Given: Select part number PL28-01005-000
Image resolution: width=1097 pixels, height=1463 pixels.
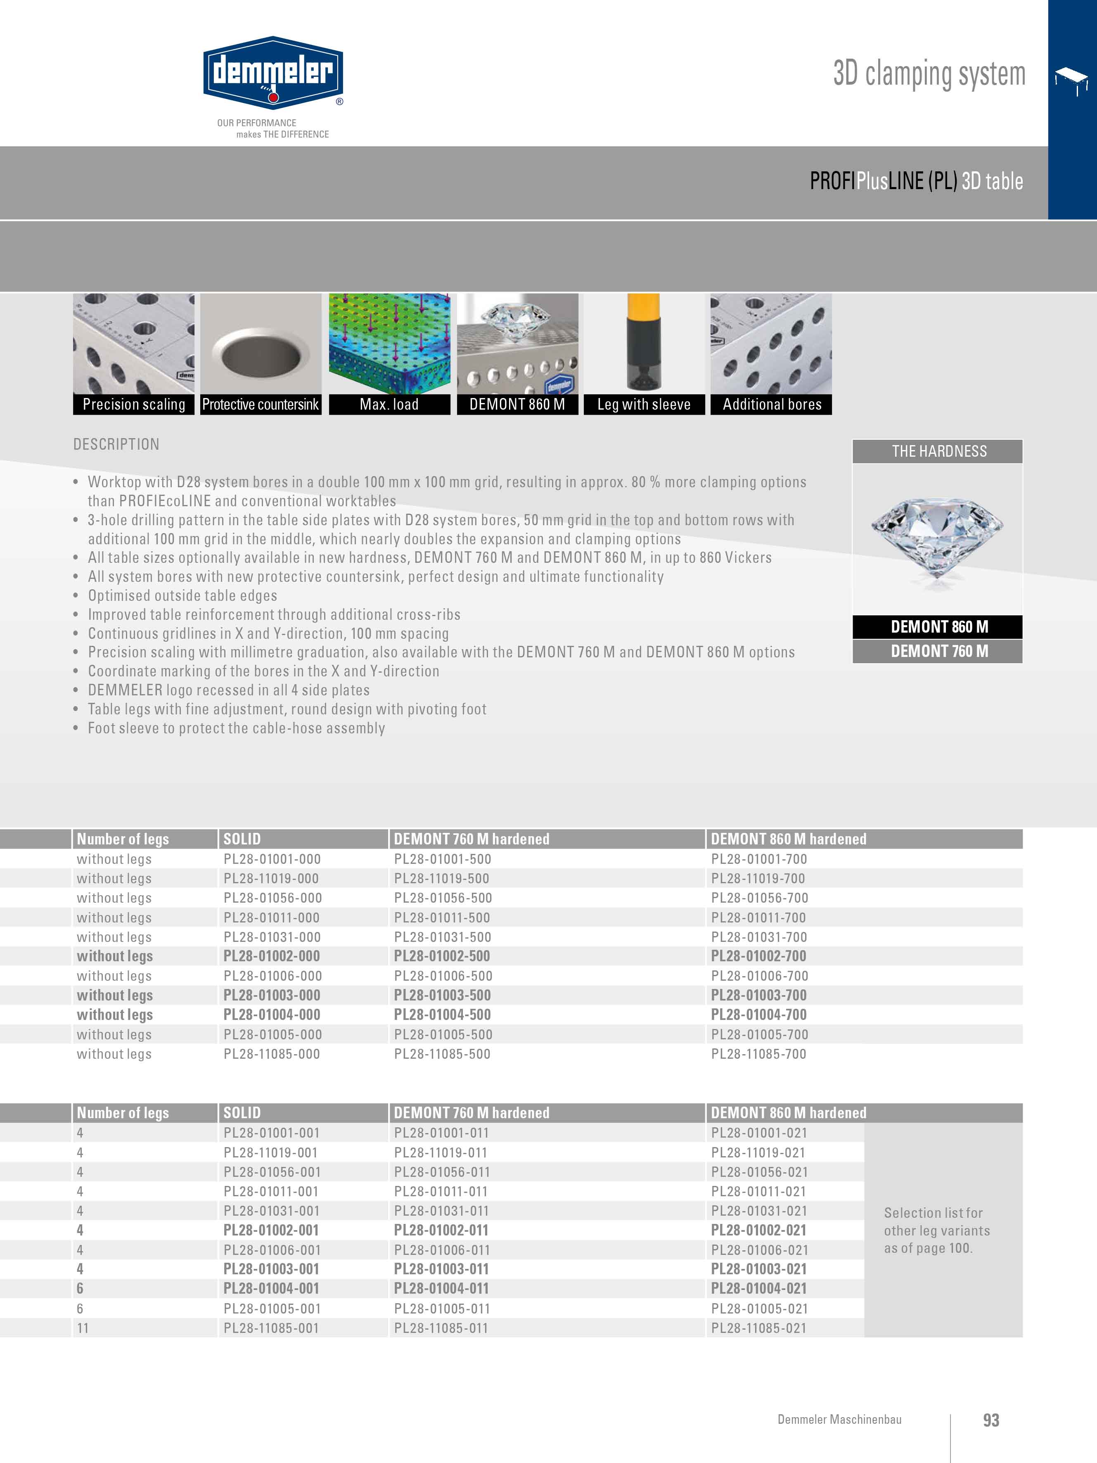Looking at the screenshot, I should (272, 1034).
